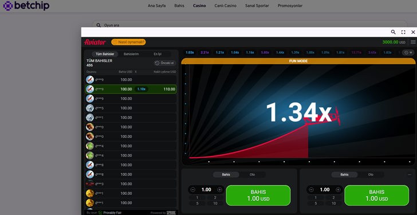Viewport: 417px width, 215px height.
Task: Switch left bet panel to Oto mode
Action: (252, 174)
